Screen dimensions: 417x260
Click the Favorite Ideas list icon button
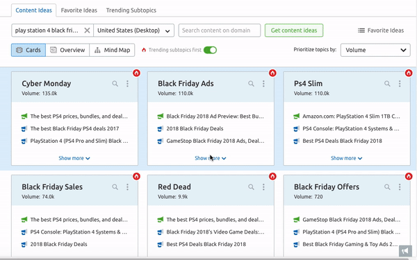[381, 31]
